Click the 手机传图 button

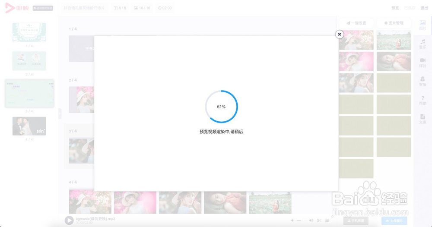pos(356,221)
